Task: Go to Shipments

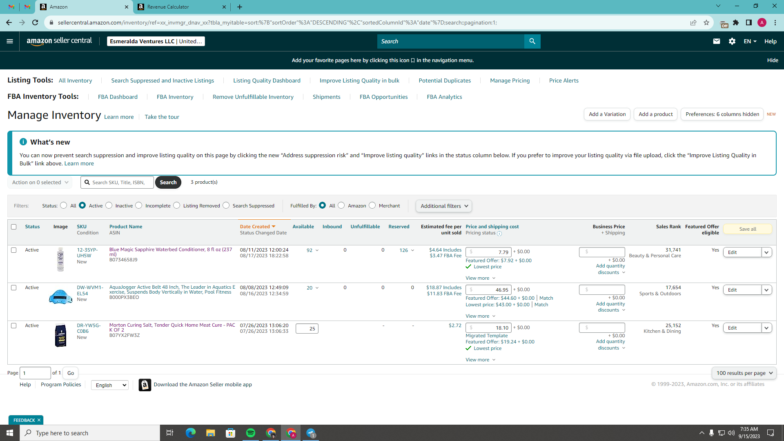Action: (326, 97)
